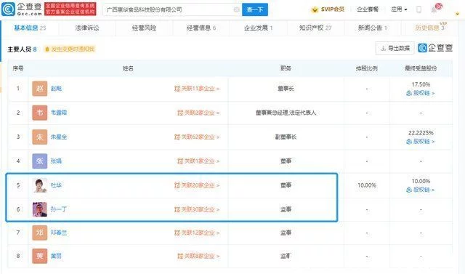Click 持股比例 column header
The height and width of the screenshot is (274, 465).
[366, 68]
